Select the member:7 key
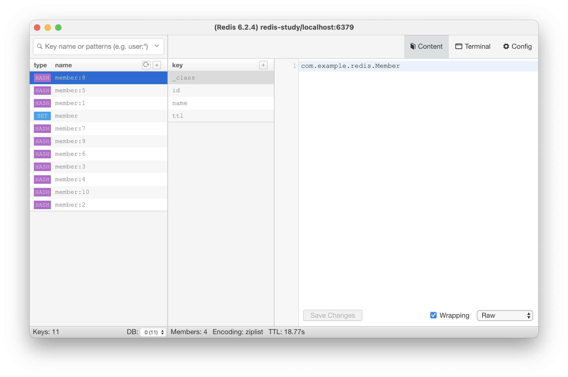Image resolution: width=568 pixels, height=377 pixels. pos(99,129)
